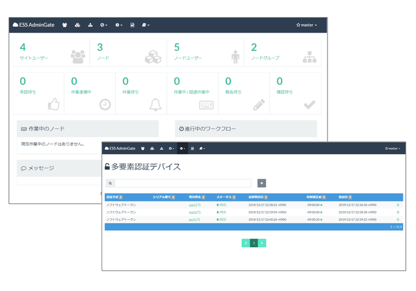Open the ope01 user link
416x291 pixels.
coord(193,204)
